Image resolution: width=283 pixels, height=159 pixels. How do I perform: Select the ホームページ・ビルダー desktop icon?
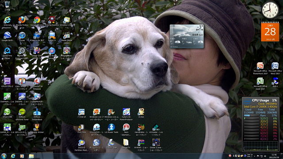[x=96, y=145]
